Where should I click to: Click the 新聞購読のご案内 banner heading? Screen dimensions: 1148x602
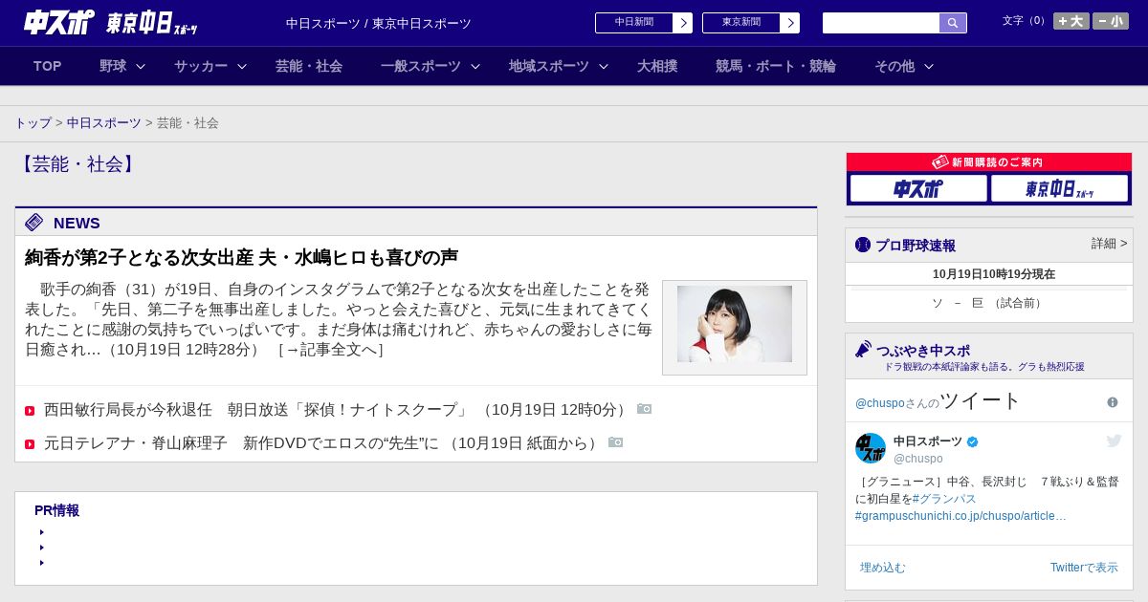point(988,162)
